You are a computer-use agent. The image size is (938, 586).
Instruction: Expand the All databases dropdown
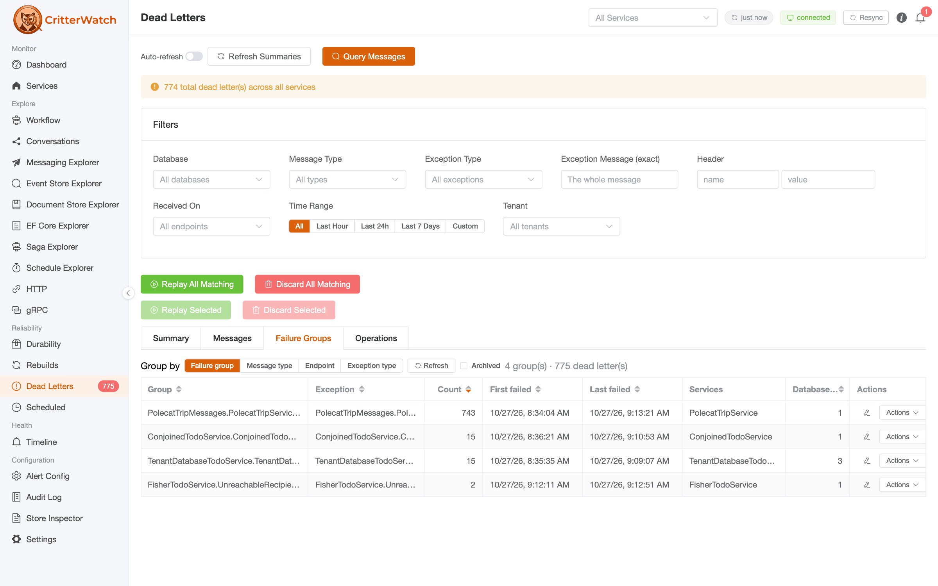point(211,179)
